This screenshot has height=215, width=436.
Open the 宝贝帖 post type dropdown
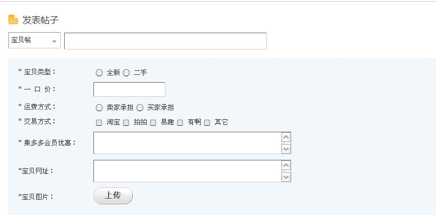point(34,41)
